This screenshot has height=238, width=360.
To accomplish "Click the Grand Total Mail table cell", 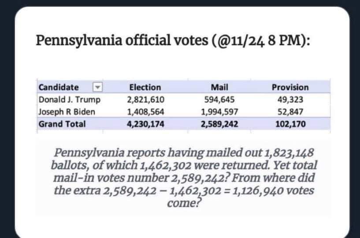I will click(x=219, y=124).
